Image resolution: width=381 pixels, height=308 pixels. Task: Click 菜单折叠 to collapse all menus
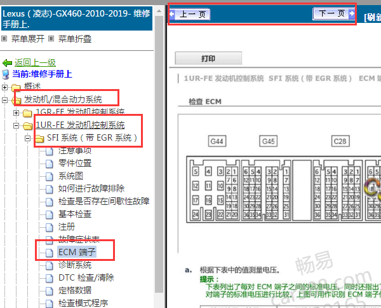coord(75,39)
